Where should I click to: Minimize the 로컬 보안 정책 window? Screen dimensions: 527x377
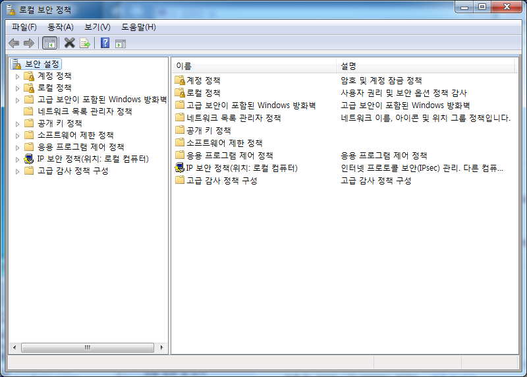point(464,7)
